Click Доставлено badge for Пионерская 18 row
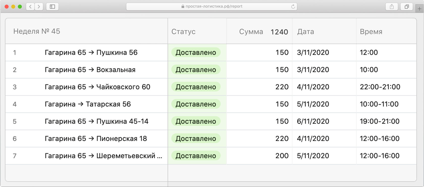424x187 pixels. pyautogui.click(x=196, y=139)
